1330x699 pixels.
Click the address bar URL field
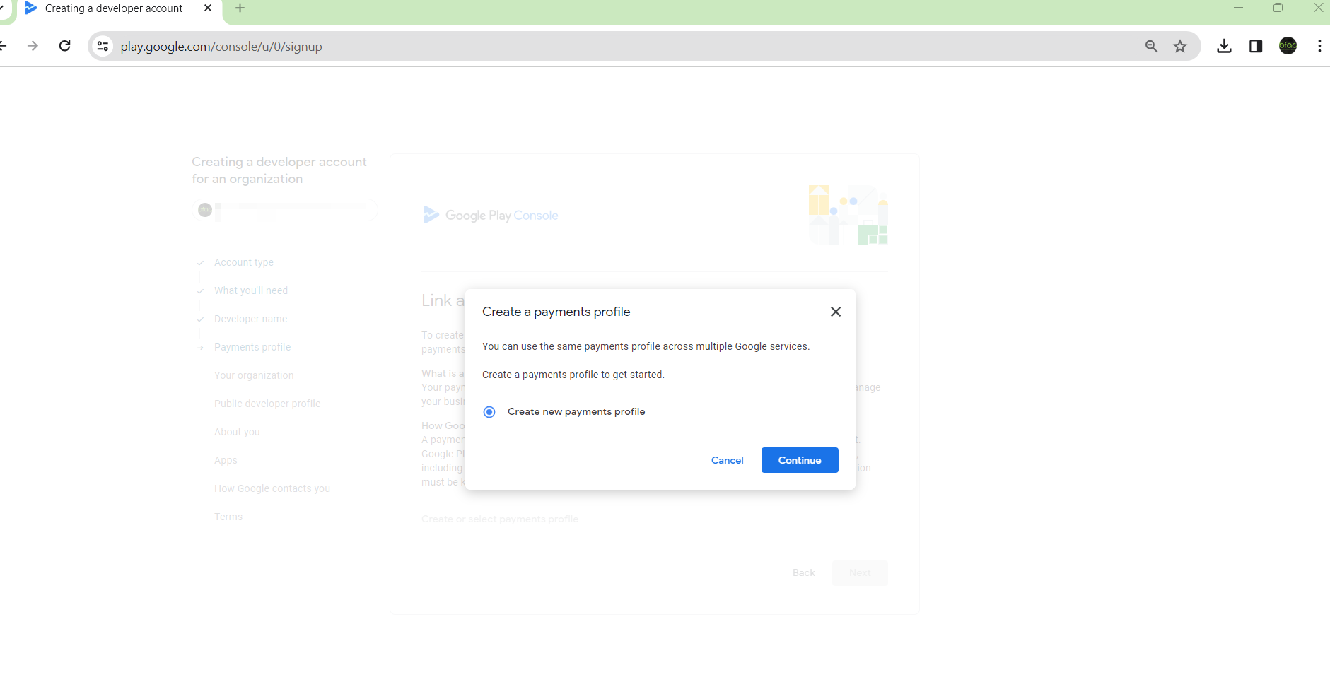pyautogui.click(x=566, y=47)
